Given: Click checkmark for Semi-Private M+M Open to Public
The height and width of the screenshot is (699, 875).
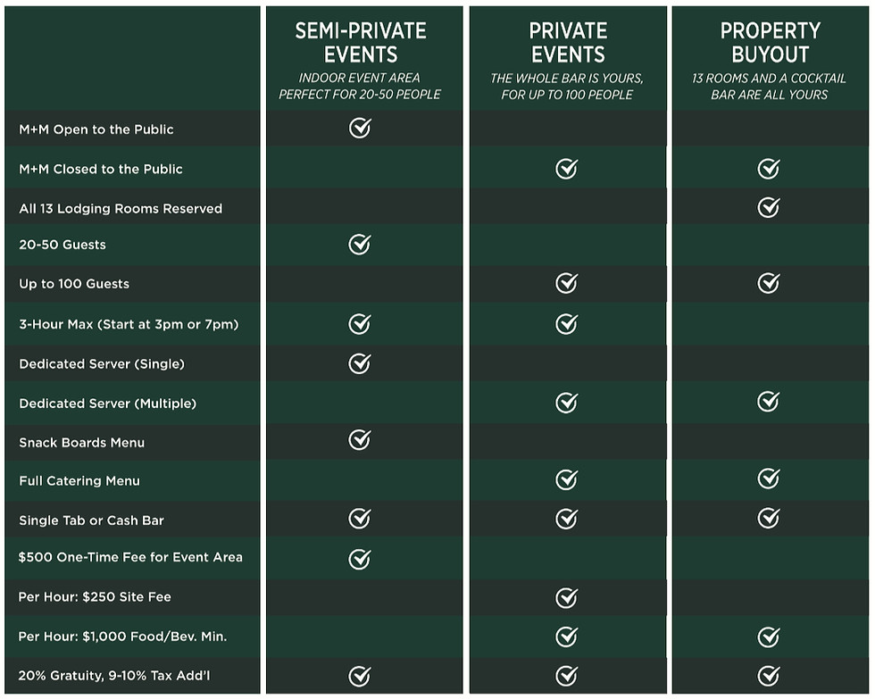Looking at the screenshot, I should [x=360, y=128].
